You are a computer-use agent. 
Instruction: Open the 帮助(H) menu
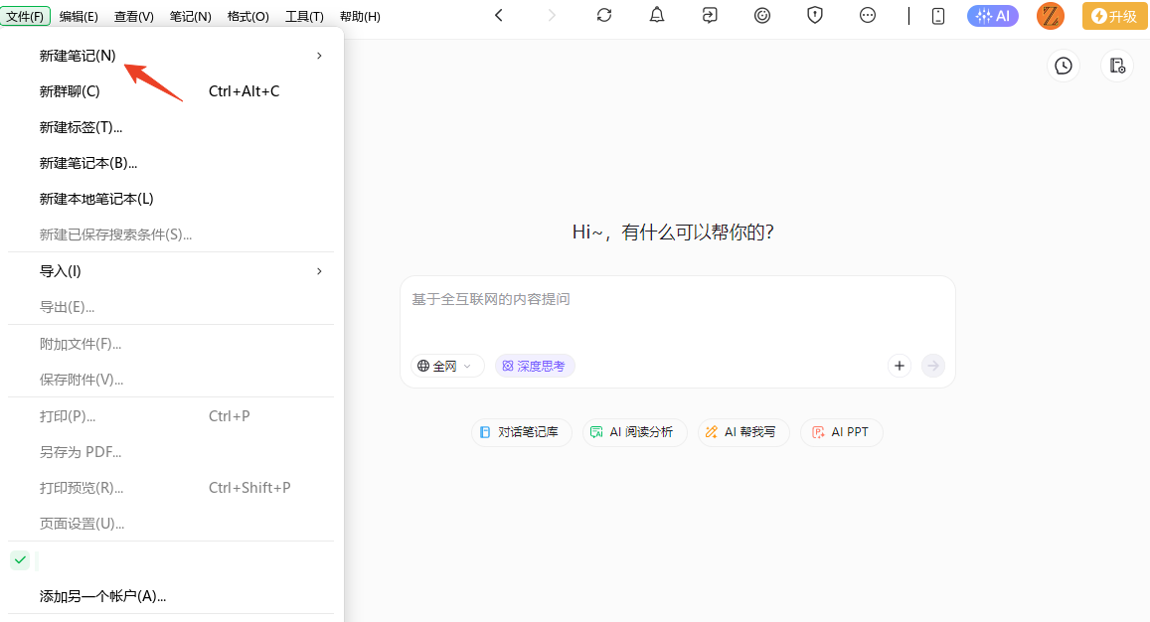coord(360,16)
